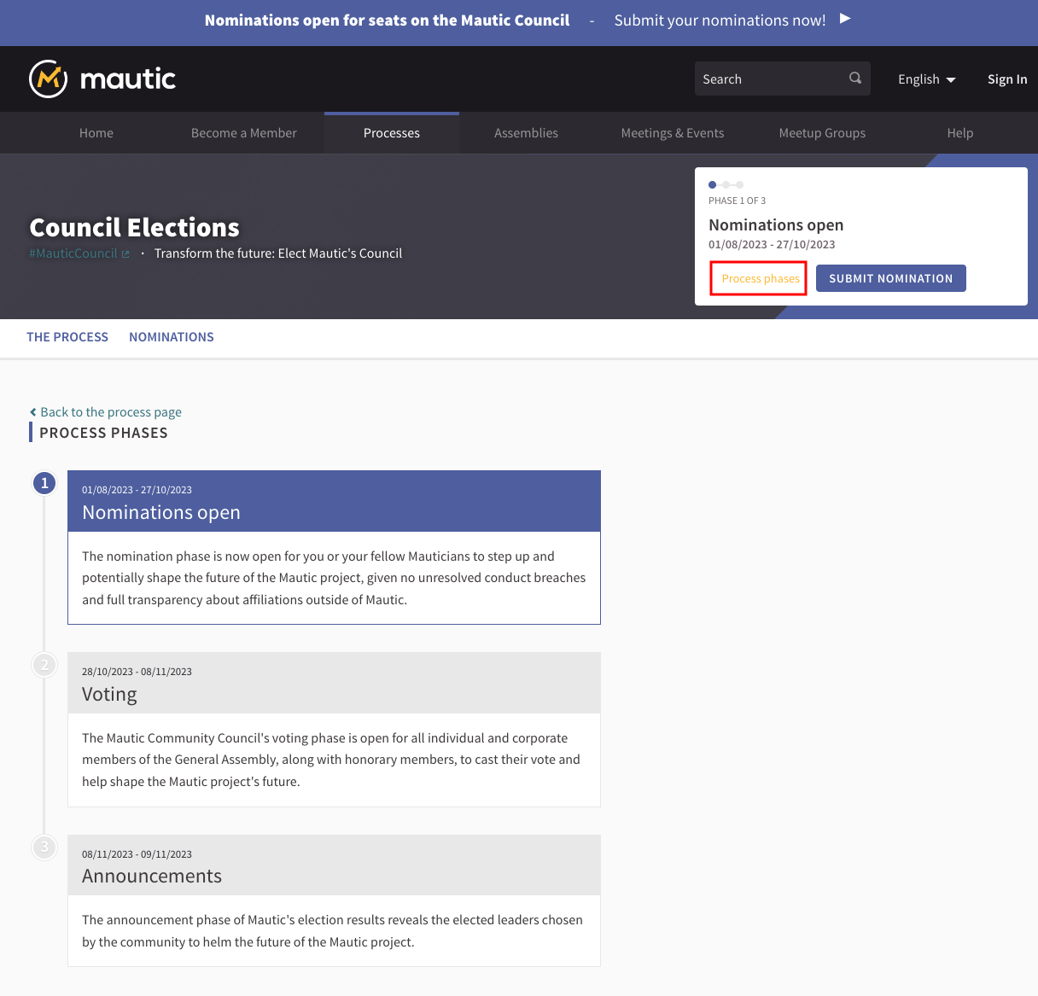Open Meetings & Events in navigation
The width and height of the screenshot is (1038, 996).
pos(673,133)
